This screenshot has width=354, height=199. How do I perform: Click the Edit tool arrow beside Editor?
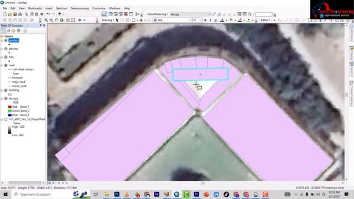(274, 20)
